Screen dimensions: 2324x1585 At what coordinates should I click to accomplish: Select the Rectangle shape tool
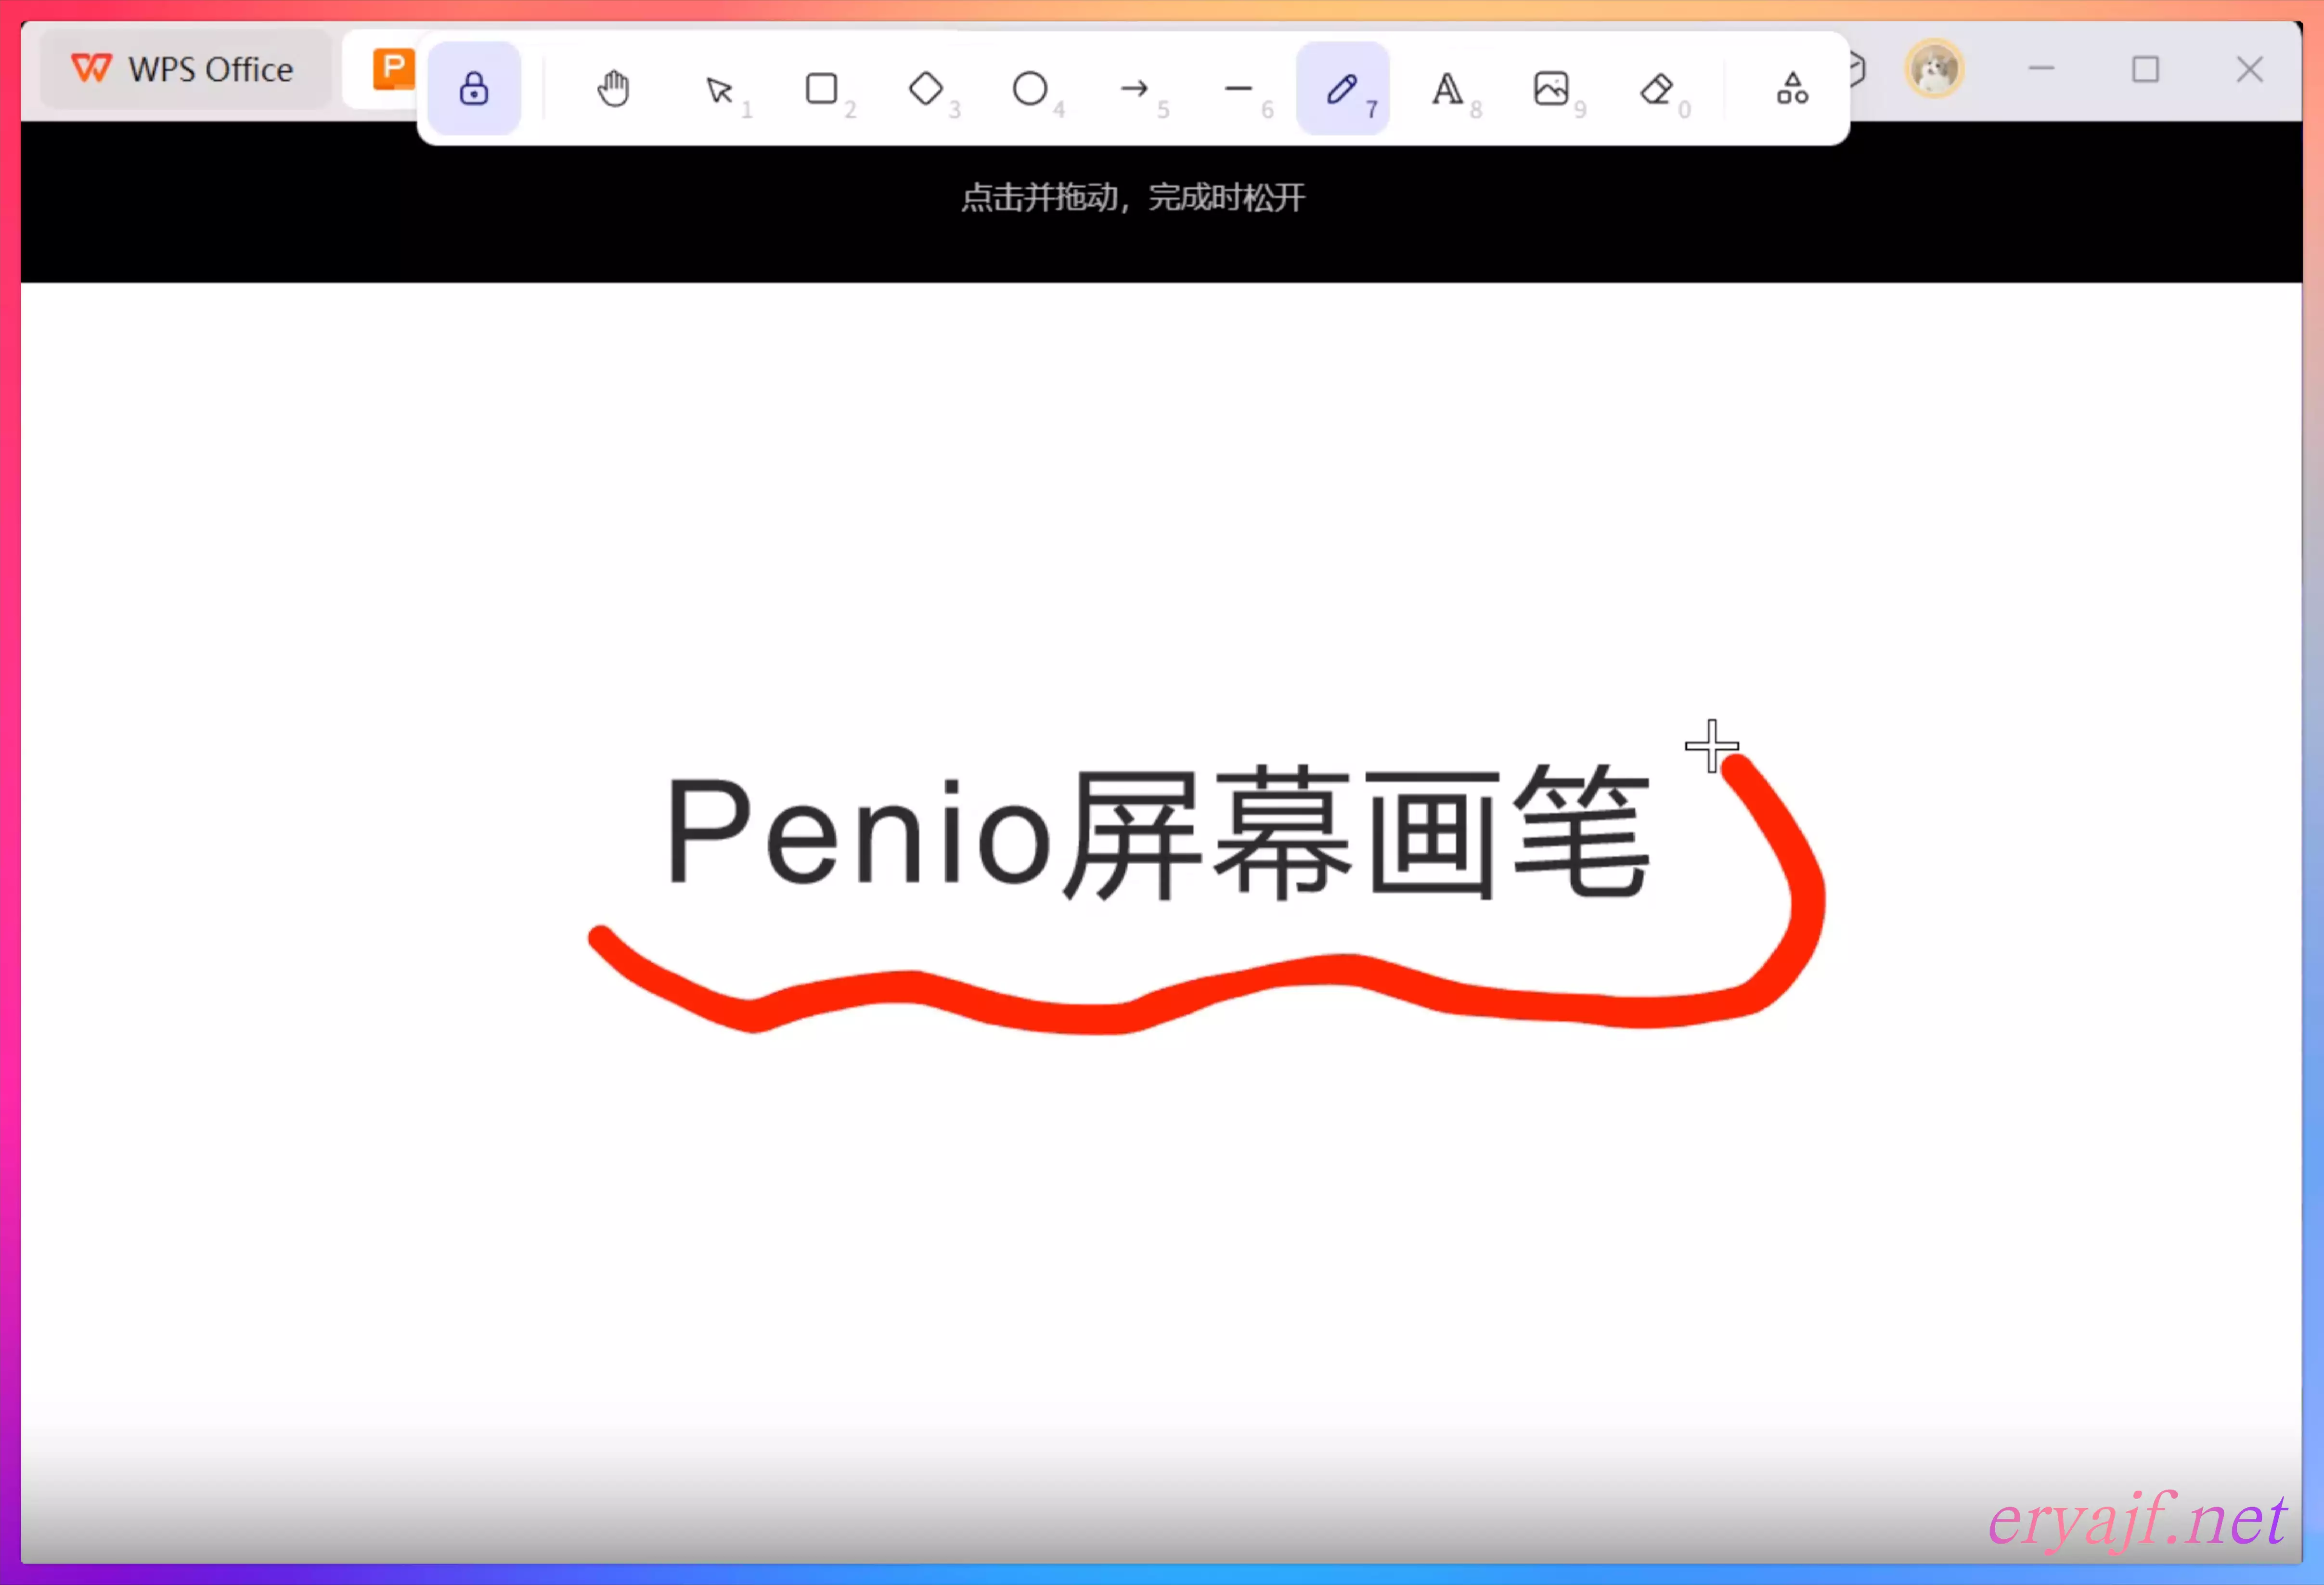822,89
